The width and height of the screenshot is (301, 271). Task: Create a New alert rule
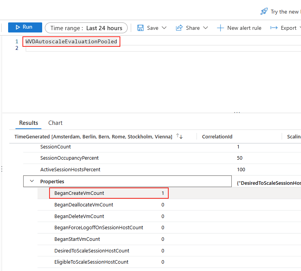239,28
